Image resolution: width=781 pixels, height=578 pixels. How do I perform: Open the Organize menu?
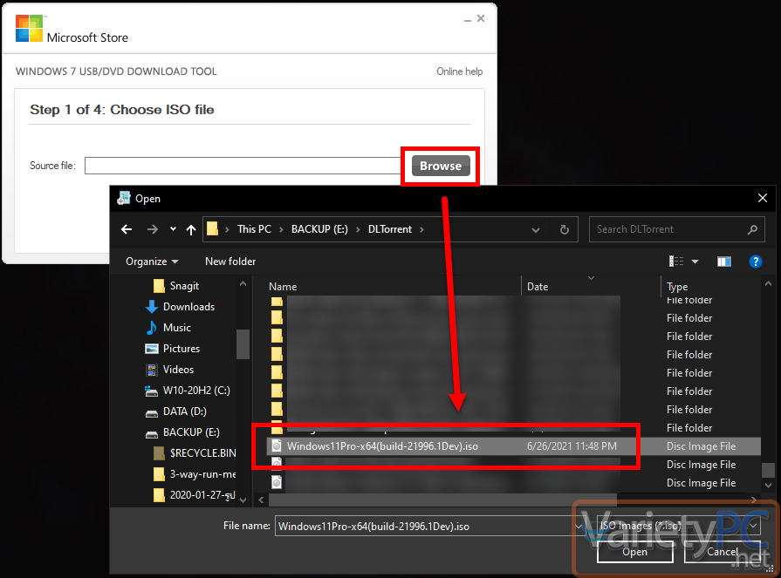pyautogui.click(x=152, y=262)
